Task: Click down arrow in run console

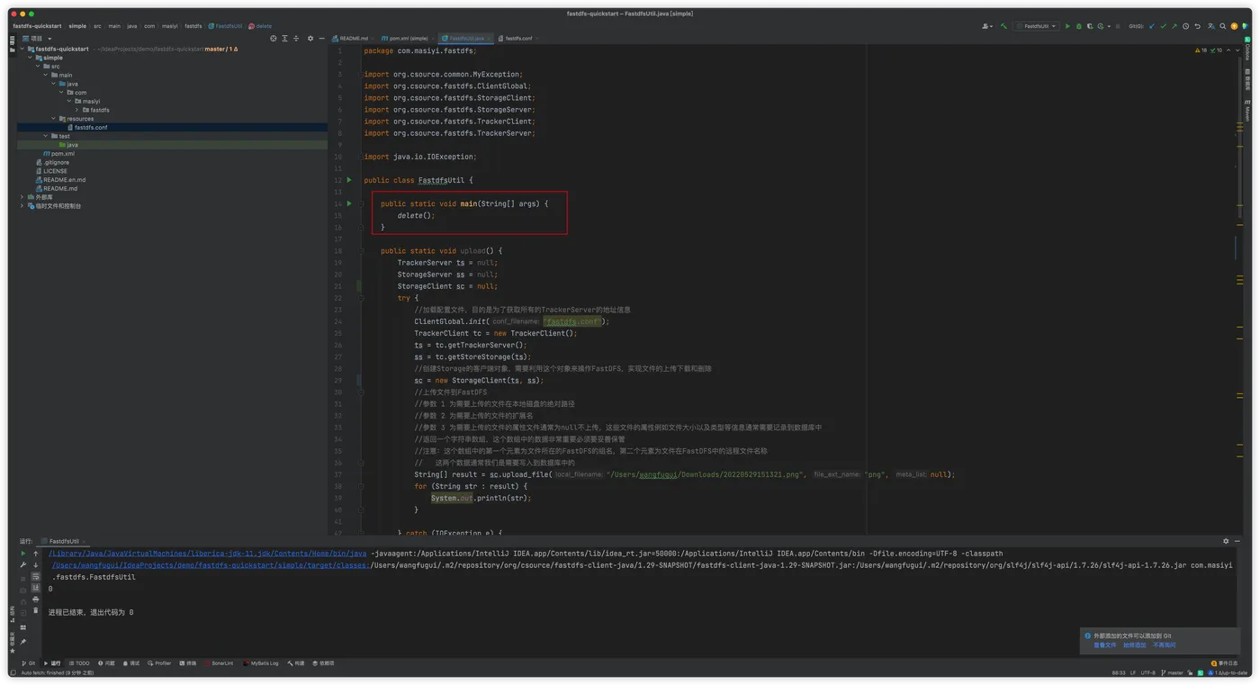Action: pos(36,565)
